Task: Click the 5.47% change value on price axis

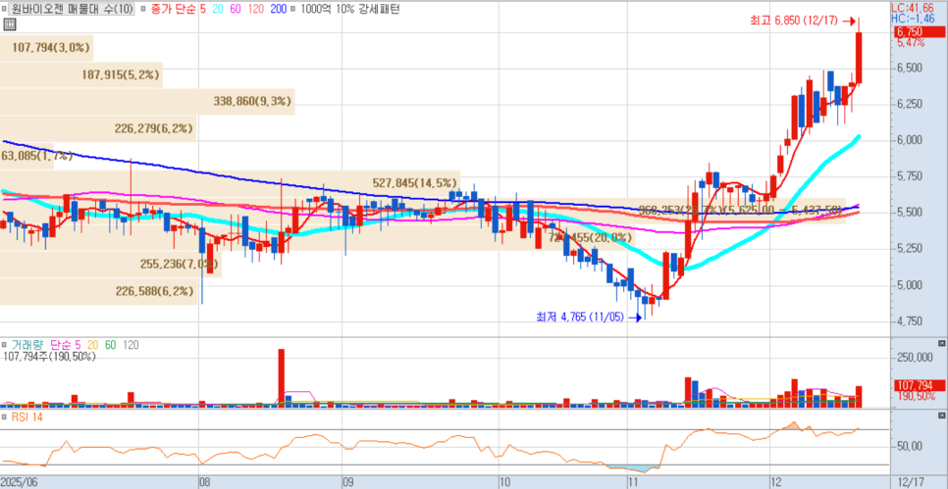Action: pyautogui.click(x=911, y=43)
